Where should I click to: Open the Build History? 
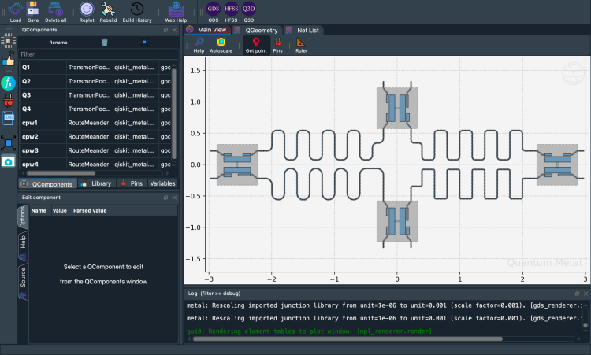tap(137, 12)
